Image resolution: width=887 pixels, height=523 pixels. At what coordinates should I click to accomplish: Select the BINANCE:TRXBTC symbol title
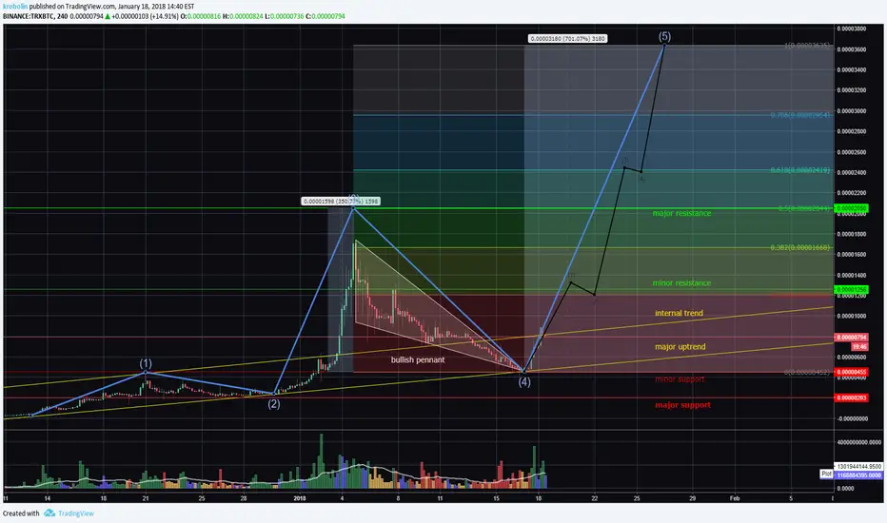28,16
